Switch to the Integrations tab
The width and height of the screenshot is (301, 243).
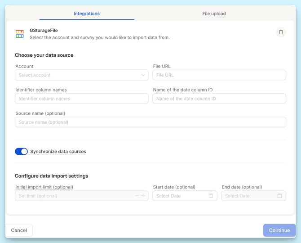(87, 13)
